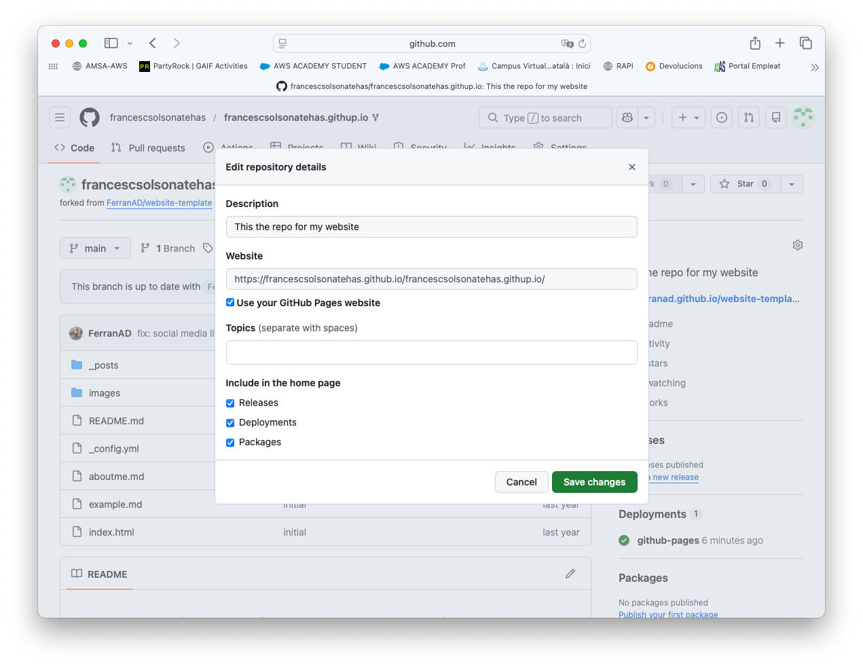Uncheck Use your GitHub Pages website

point(230,303)
